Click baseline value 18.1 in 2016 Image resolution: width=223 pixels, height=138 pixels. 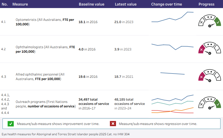pyautogui.click(x=88, y=22)
